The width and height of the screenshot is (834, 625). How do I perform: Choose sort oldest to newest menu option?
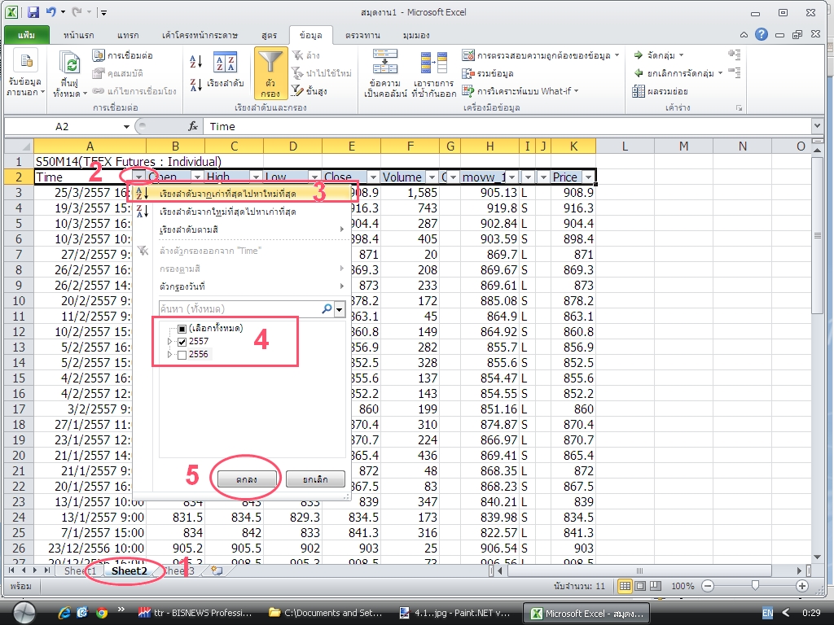[241, 194]
